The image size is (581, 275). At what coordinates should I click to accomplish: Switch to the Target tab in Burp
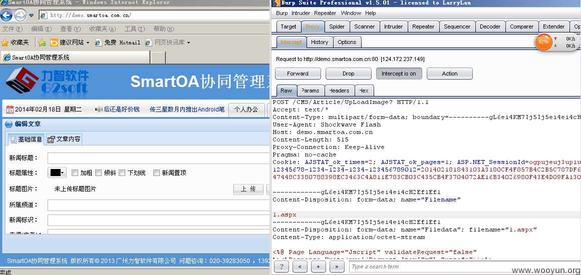288,26
